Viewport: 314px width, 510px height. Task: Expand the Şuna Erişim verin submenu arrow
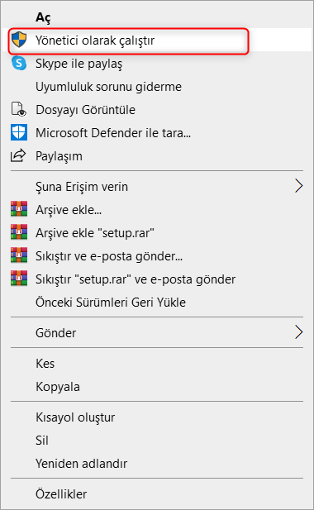pyautogui.click(x=299, y=186)
